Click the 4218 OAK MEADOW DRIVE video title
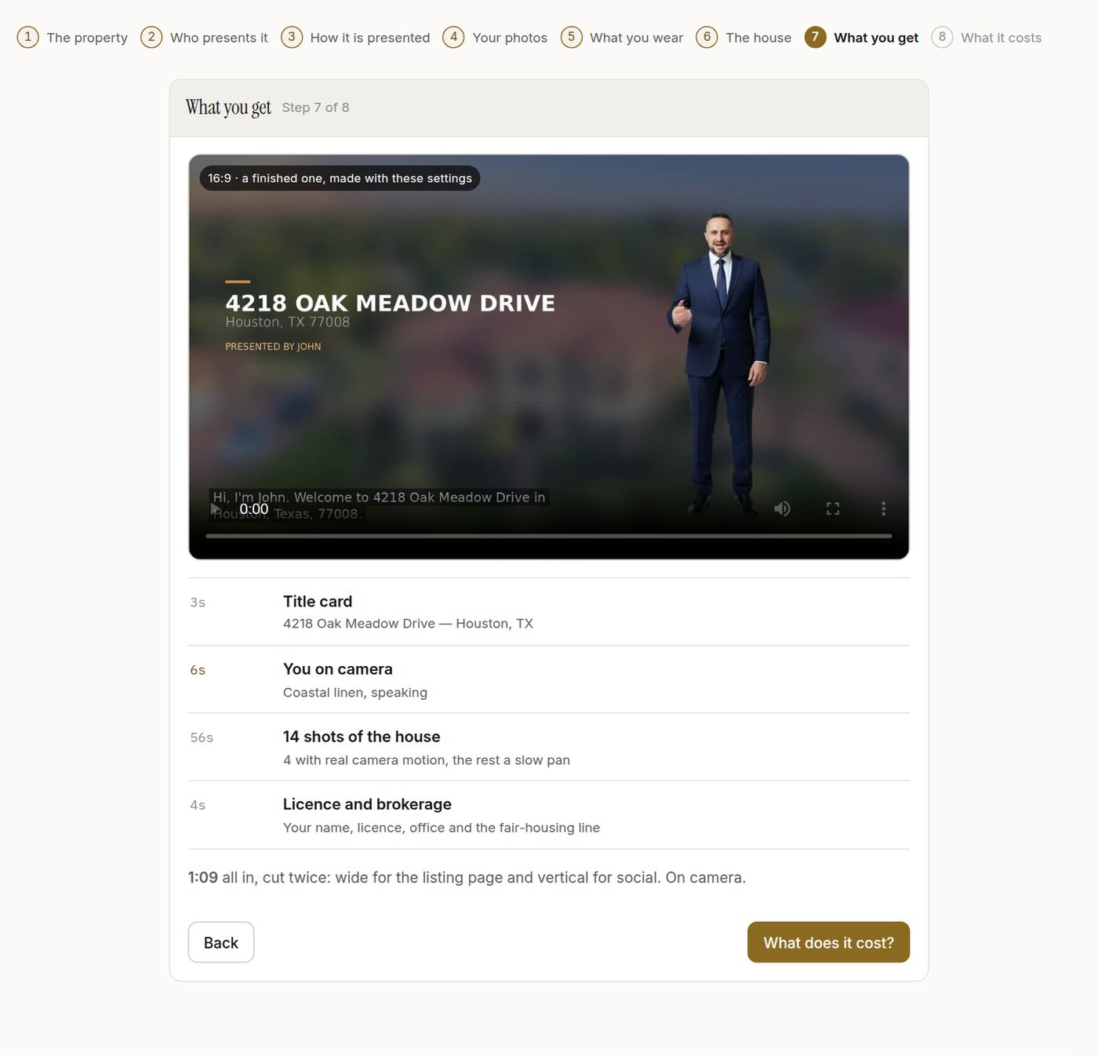 point(390,303)
